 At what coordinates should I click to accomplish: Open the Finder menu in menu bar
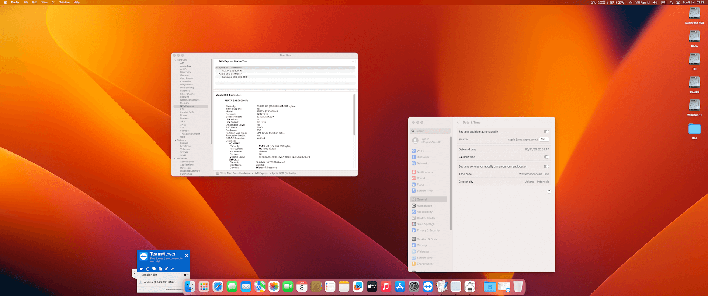click(x=15, y=2)
